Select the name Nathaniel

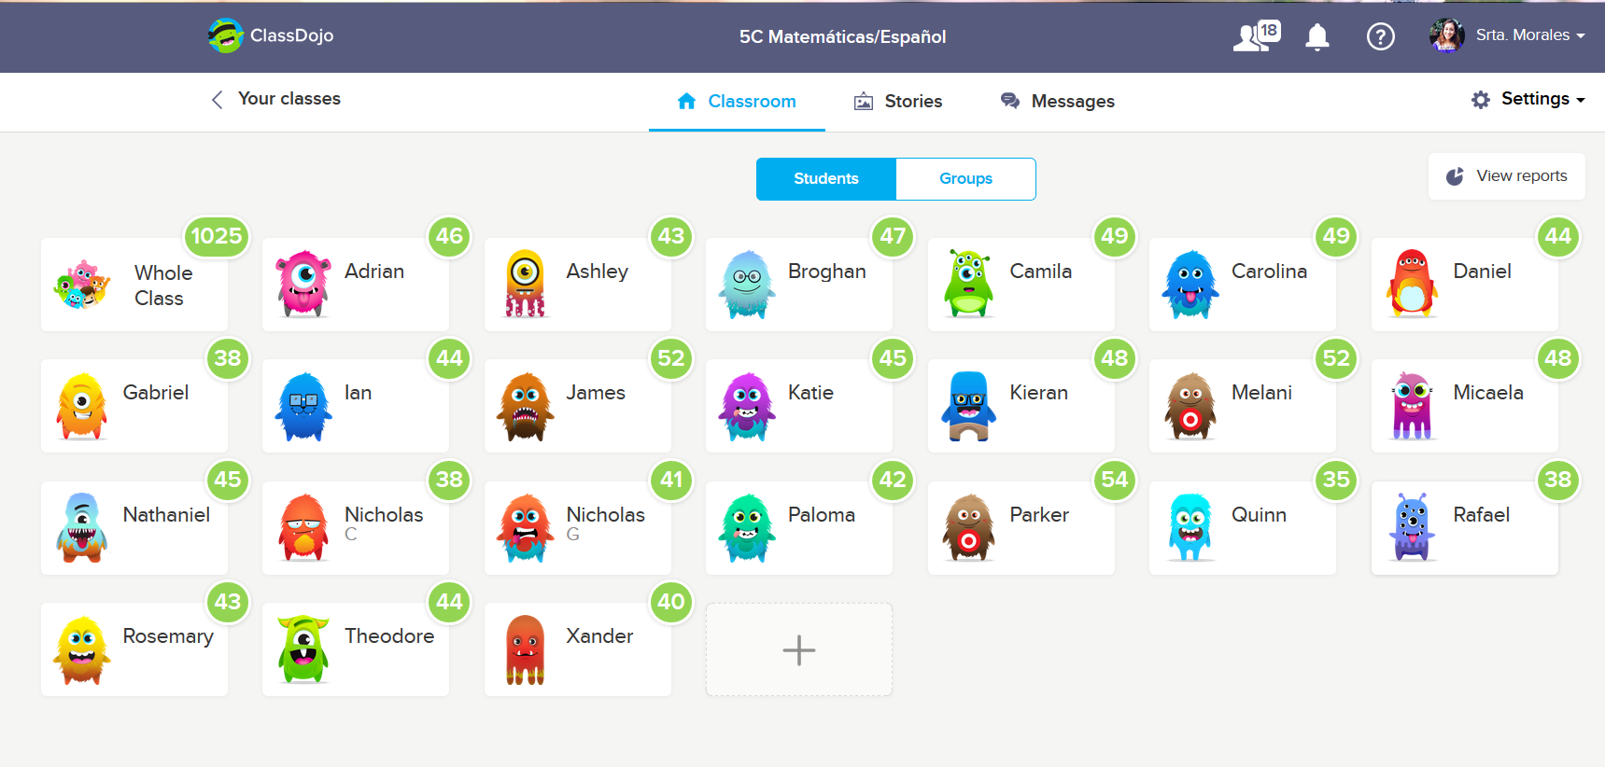[166, 515]
